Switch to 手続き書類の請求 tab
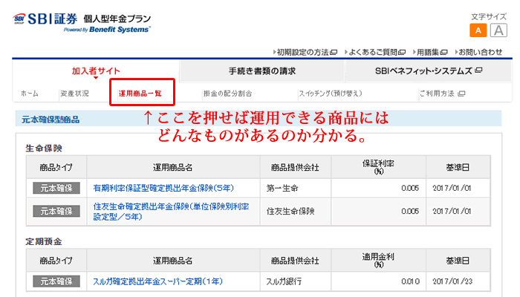520x297 pixels. pos(261,71)
